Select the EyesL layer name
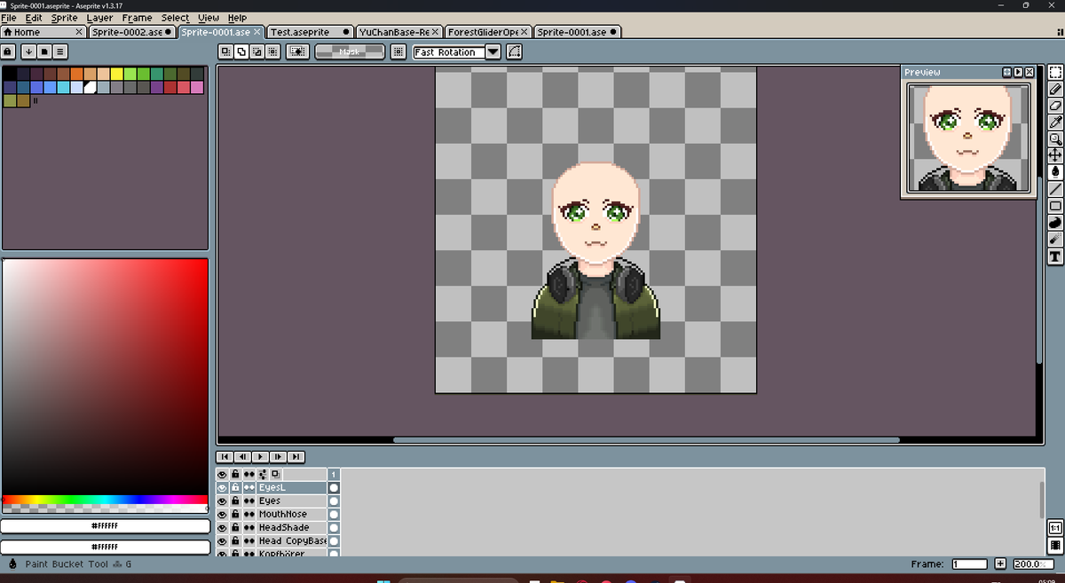 272,488
